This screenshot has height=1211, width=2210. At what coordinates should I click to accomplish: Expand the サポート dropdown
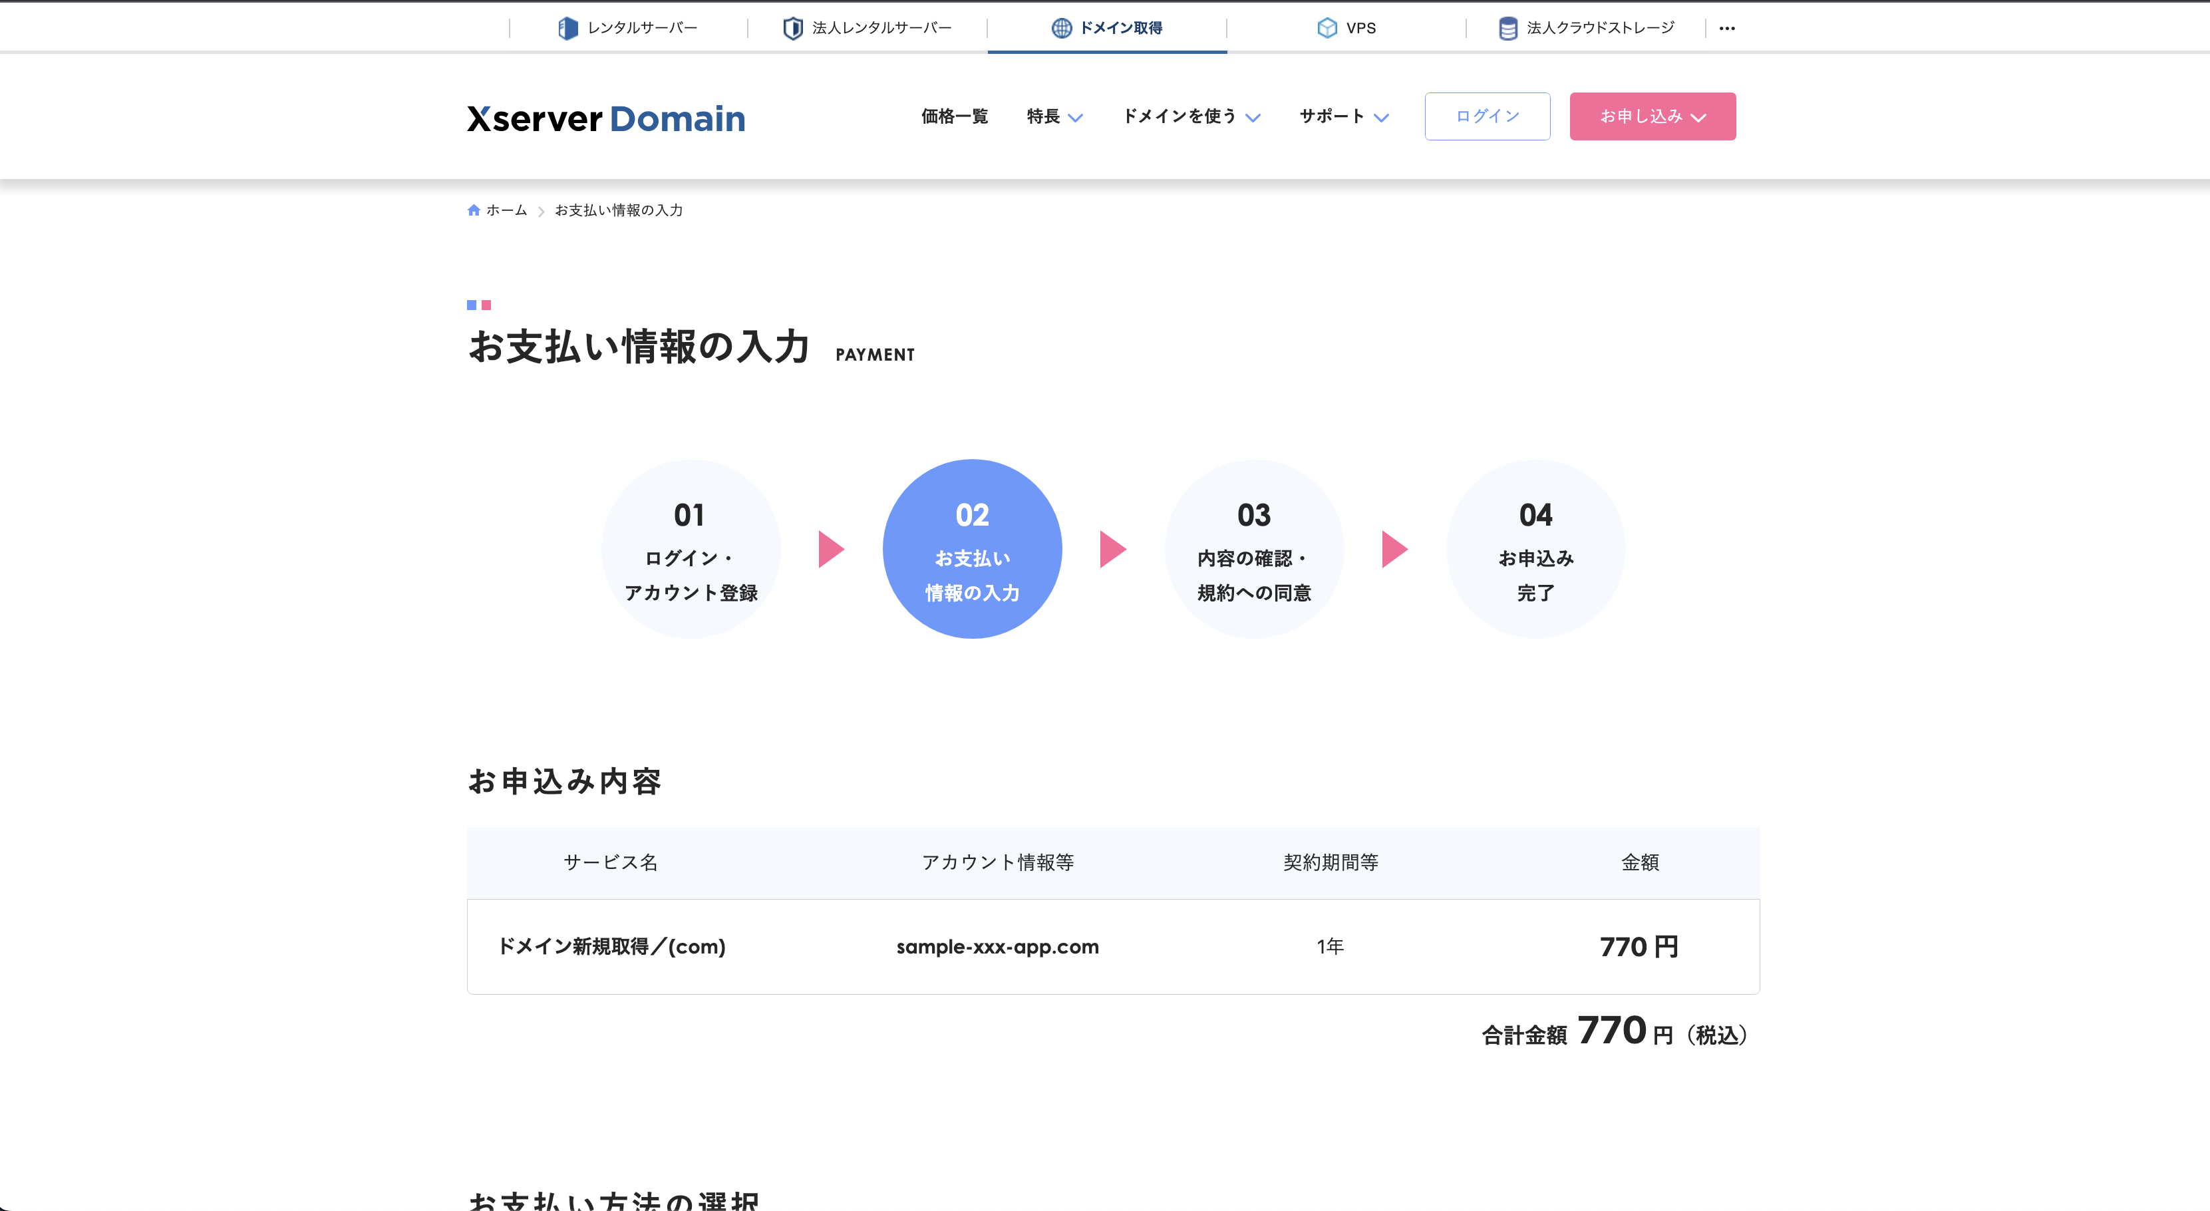tap(1342, 116)
